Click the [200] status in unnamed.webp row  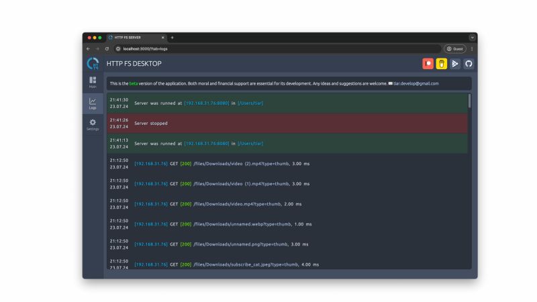tap(186, 224)
